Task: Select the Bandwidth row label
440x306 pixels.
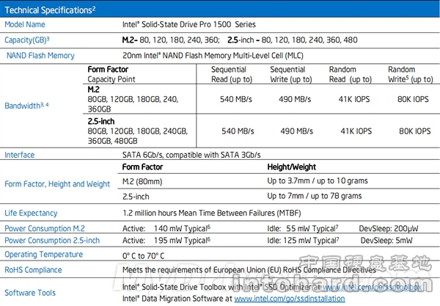Action: click(x=26, y=106)
